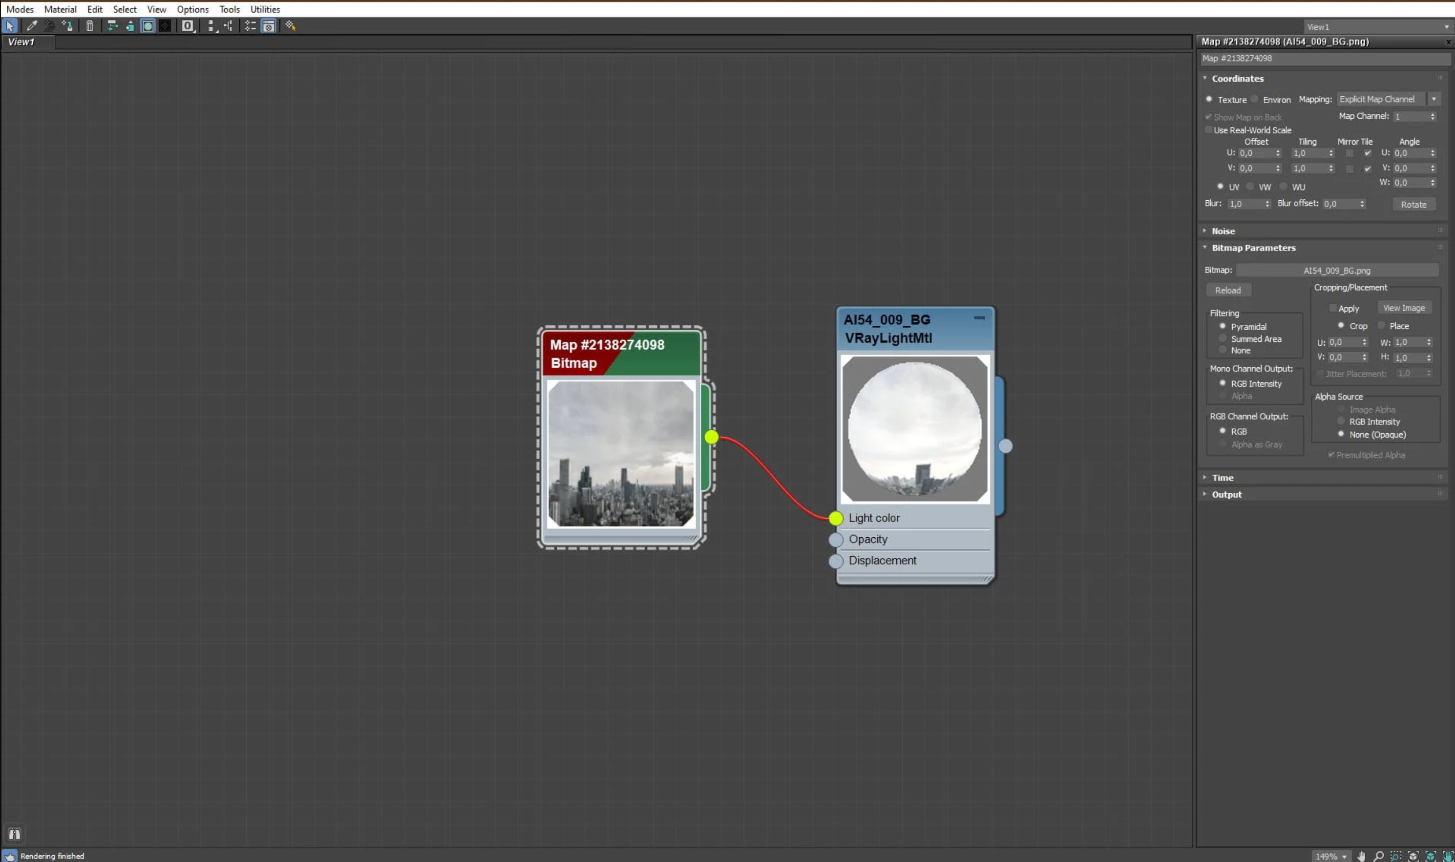Select the Environ radio button
The image size is (1455, 862).
tap(1255, 99)
